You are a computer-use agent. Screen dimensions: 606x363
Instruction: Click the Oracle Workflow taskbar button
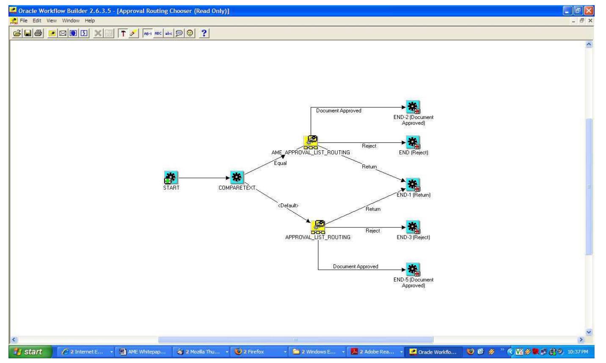(x=432, y=352)
